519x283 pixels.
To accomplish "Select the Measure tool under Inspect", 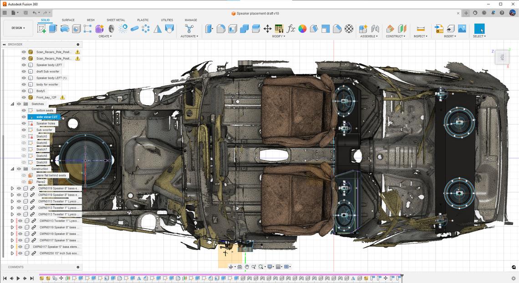I will (x=420, y=29).
